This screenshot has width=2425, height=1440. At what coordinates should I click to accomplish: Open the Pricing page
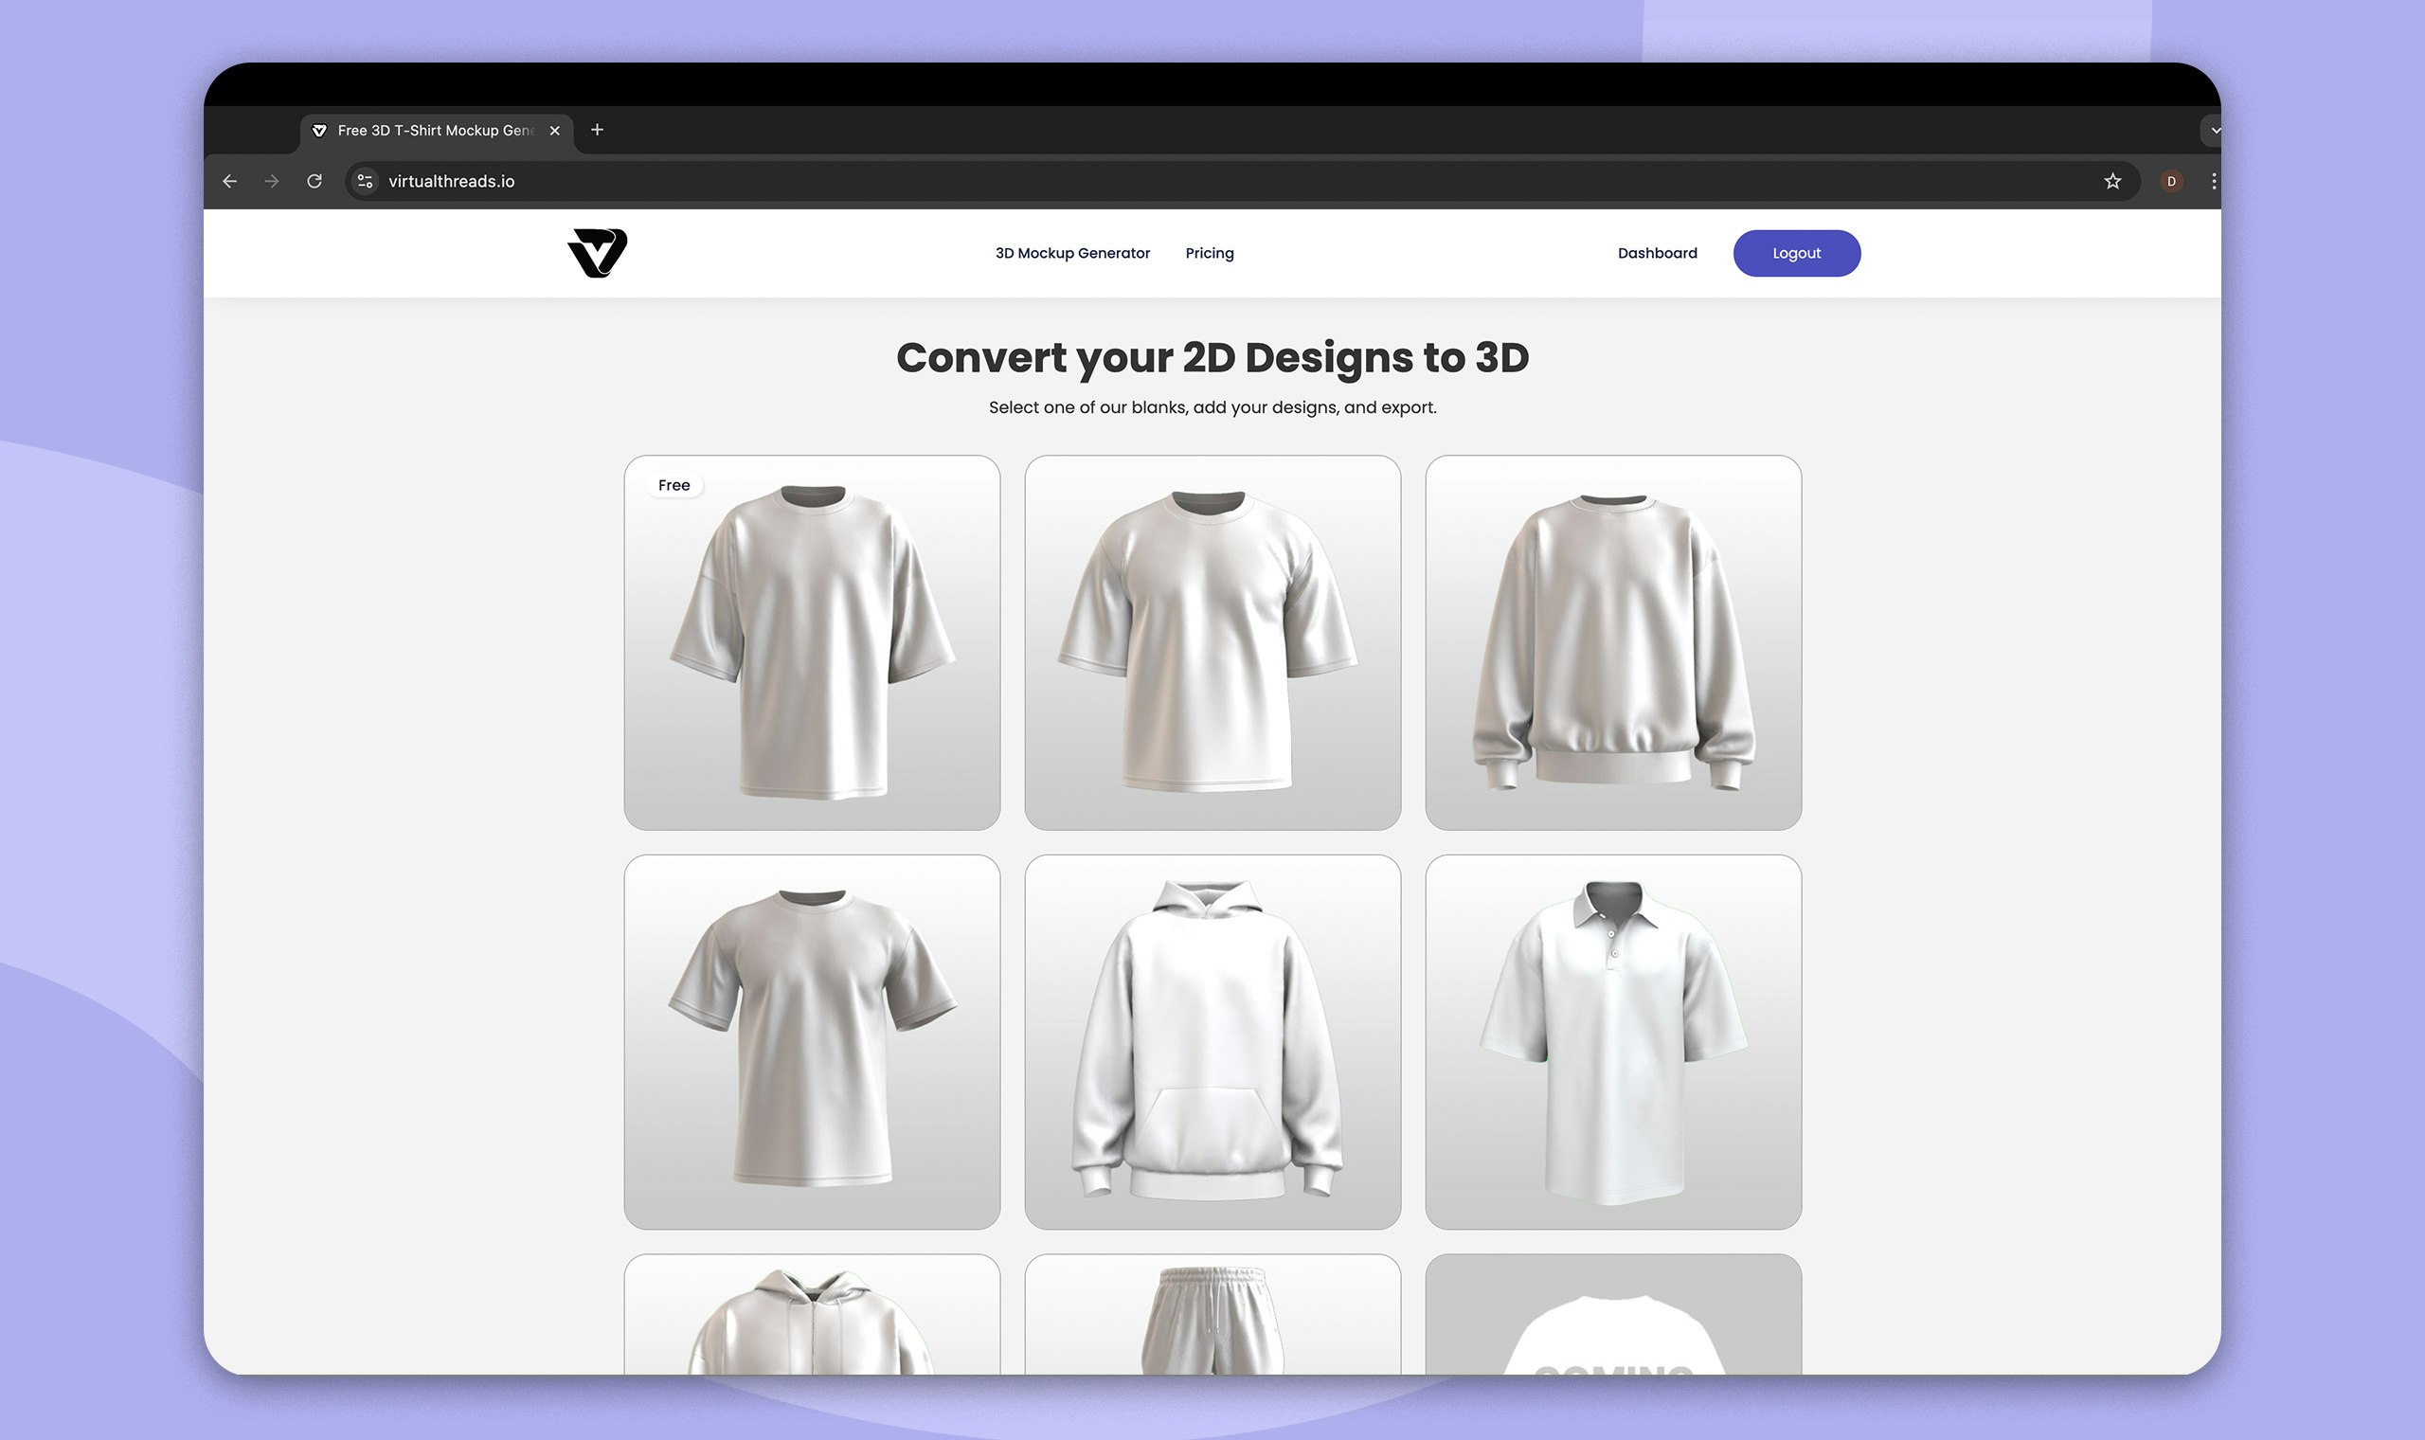pos(1210,253)
